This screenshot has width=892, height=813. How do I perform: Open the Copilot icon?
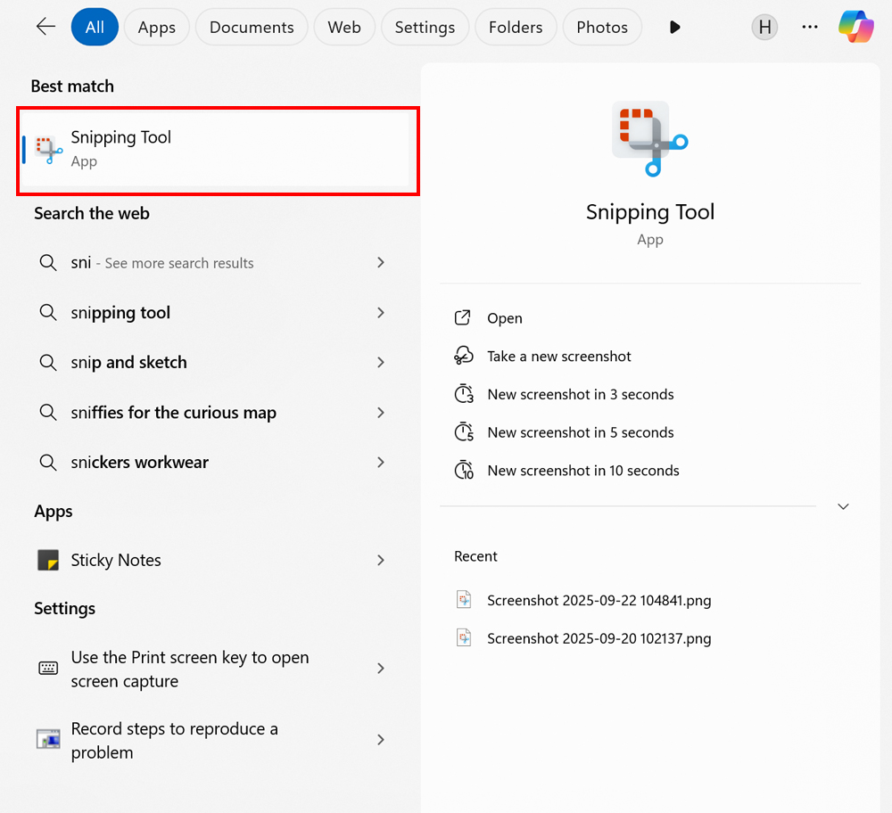coord(855,27)
